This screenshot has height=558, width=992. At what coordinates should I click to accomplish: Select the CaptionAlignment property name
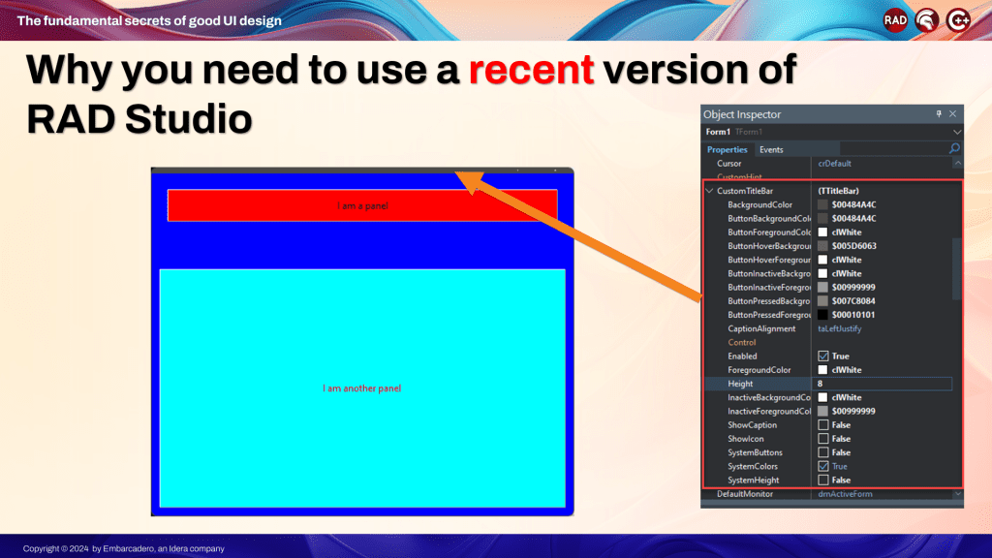click(x=761, y=328)
